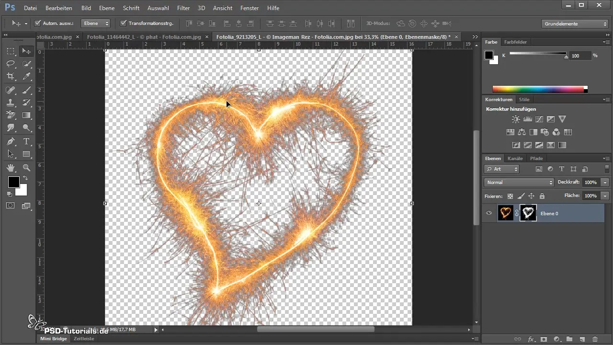613x345 pixels.
Task: Open the Filter menu
Action: pyautogui.click(x=183, y=8)
